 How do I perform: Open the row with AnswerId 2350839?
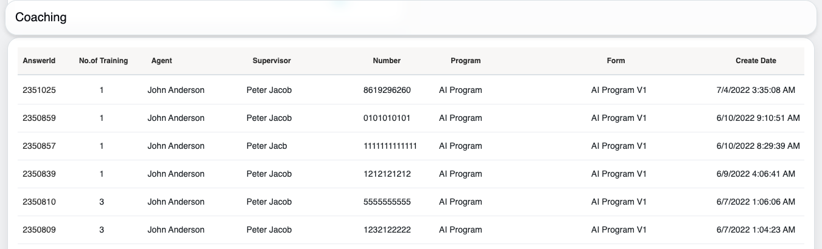(x=39, y=174)
